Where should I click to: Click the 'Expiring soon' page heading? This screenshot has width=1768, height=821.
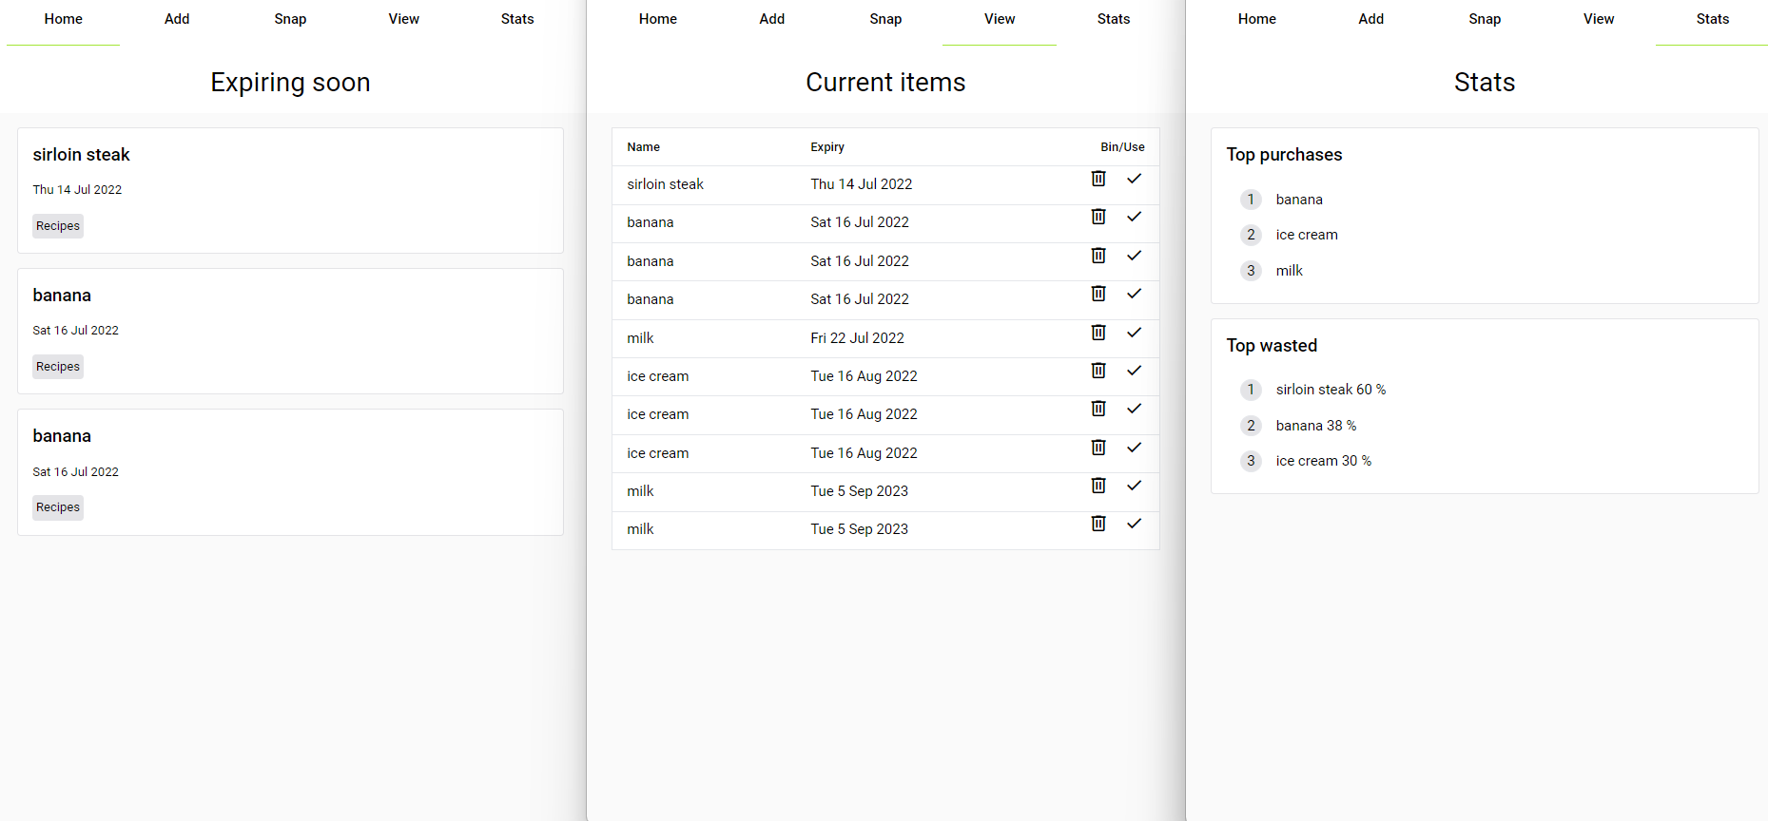coord(290,83)
